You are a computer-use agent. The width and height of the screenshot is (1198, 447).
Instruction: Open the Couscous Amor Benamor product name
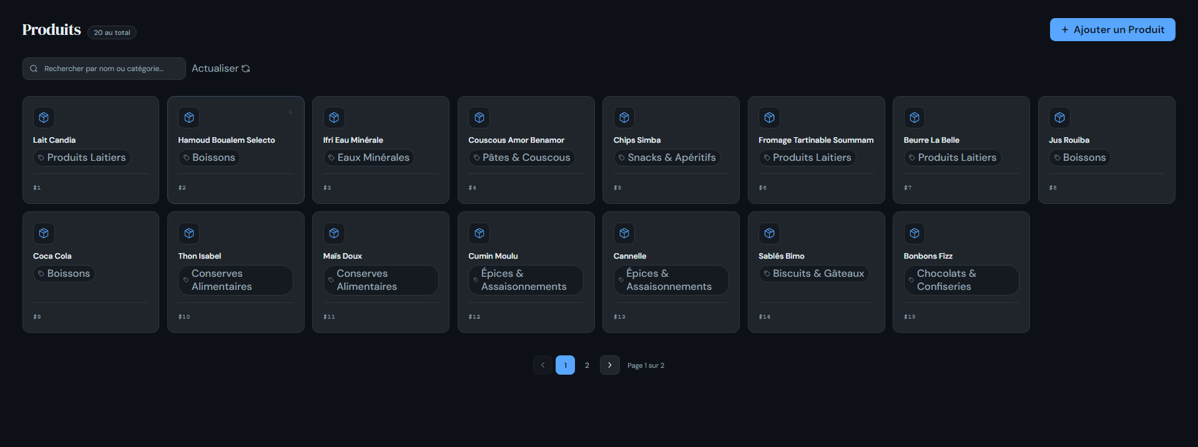click(x=516, y=140)
